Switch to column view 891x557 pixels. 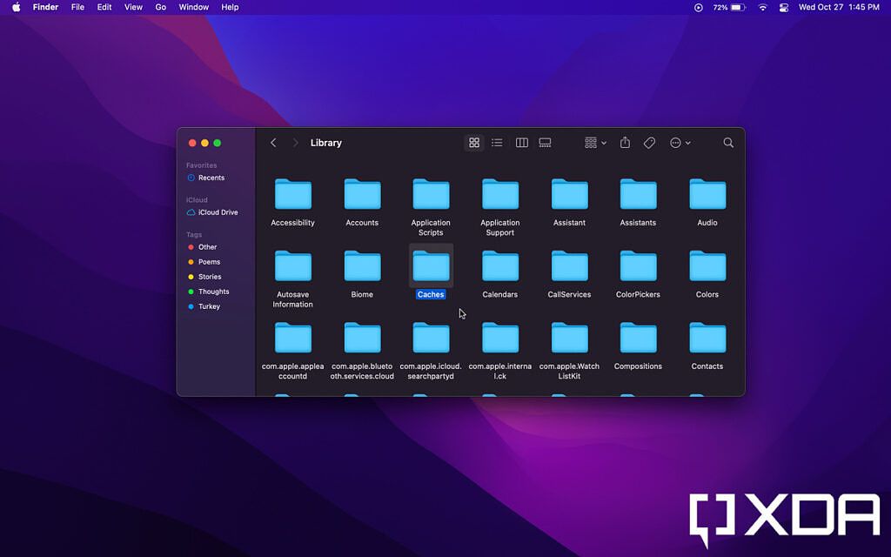coord(521,142)
